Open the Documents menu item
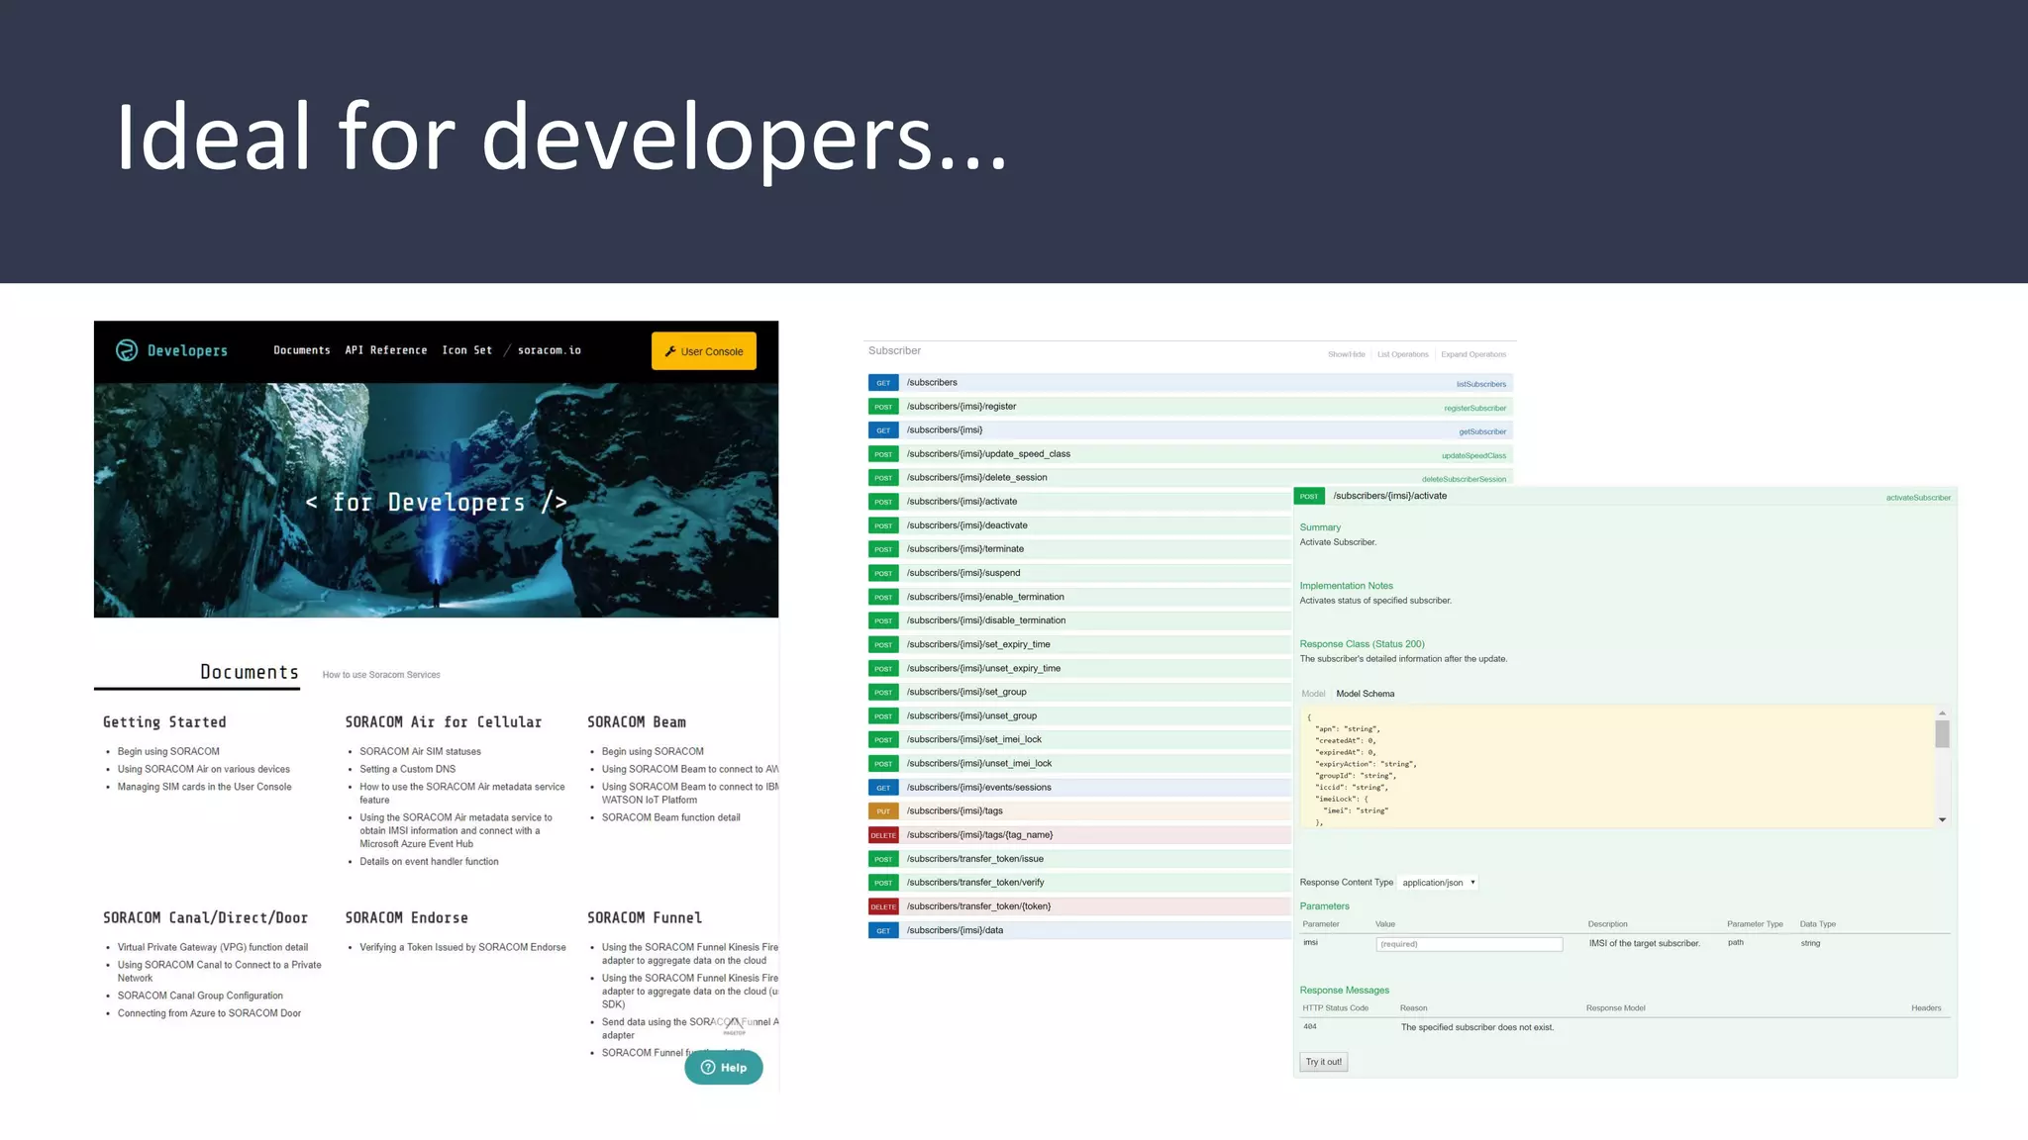The width and height of the screenshot is (2028, 1140). 302,350
